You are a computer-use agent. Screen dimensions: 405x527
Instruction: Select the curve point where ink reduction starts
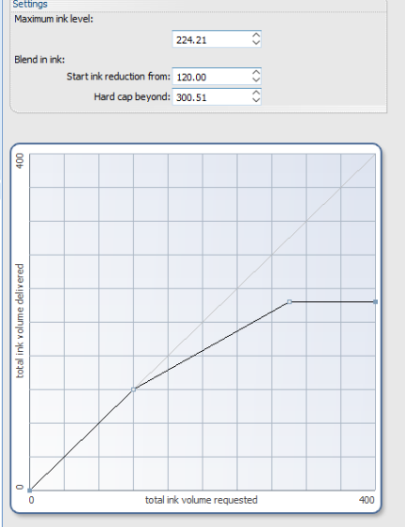[134, 389]
